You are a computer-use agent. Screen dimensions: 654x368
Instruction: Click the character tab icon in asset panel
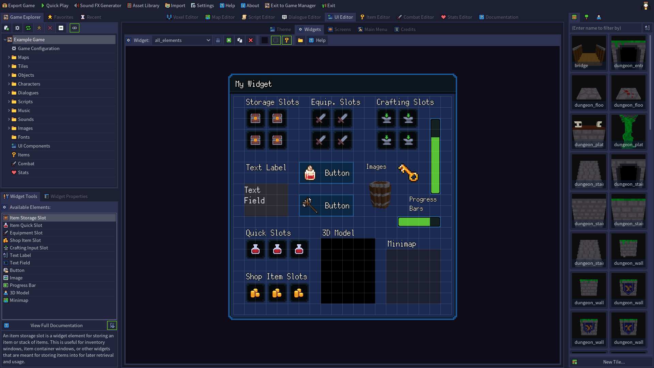(x=599, y=17)
